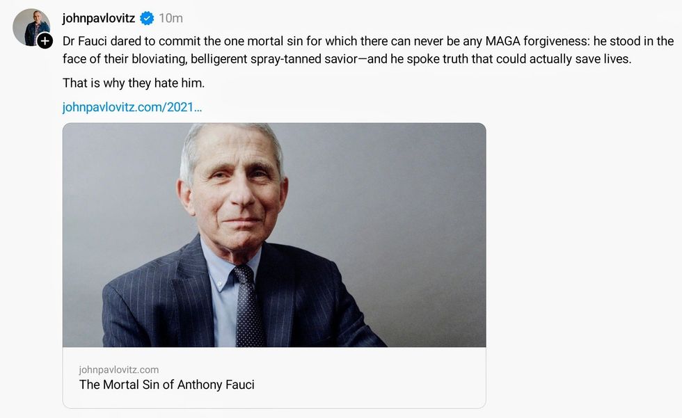Click the "10m" post timestamp

click(x=171, y=18)
